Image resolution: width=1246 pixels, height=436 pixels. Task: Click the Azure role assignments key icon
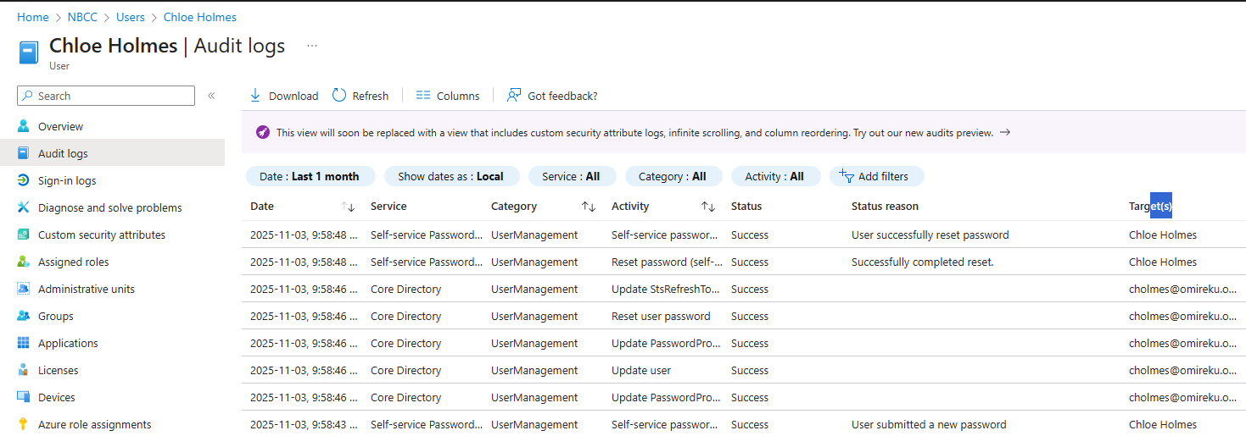pyautogui.click(x=23, y=424)
